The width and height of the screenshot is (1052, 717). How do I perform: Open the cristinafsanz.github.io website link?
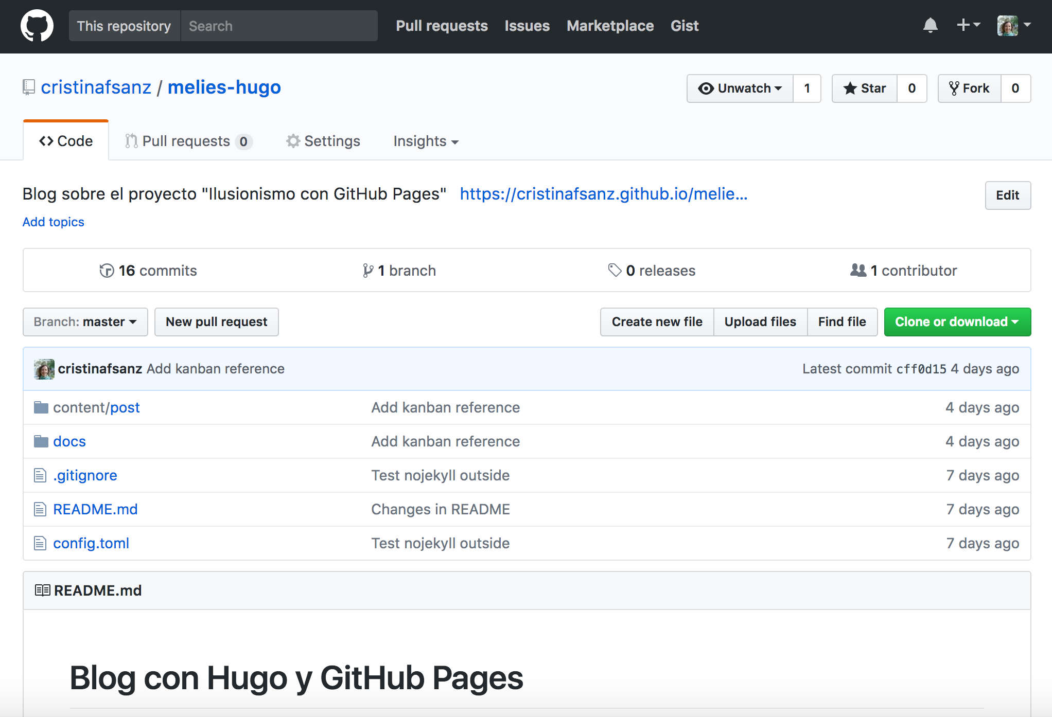pyautogui.click(x=604, y=194)
